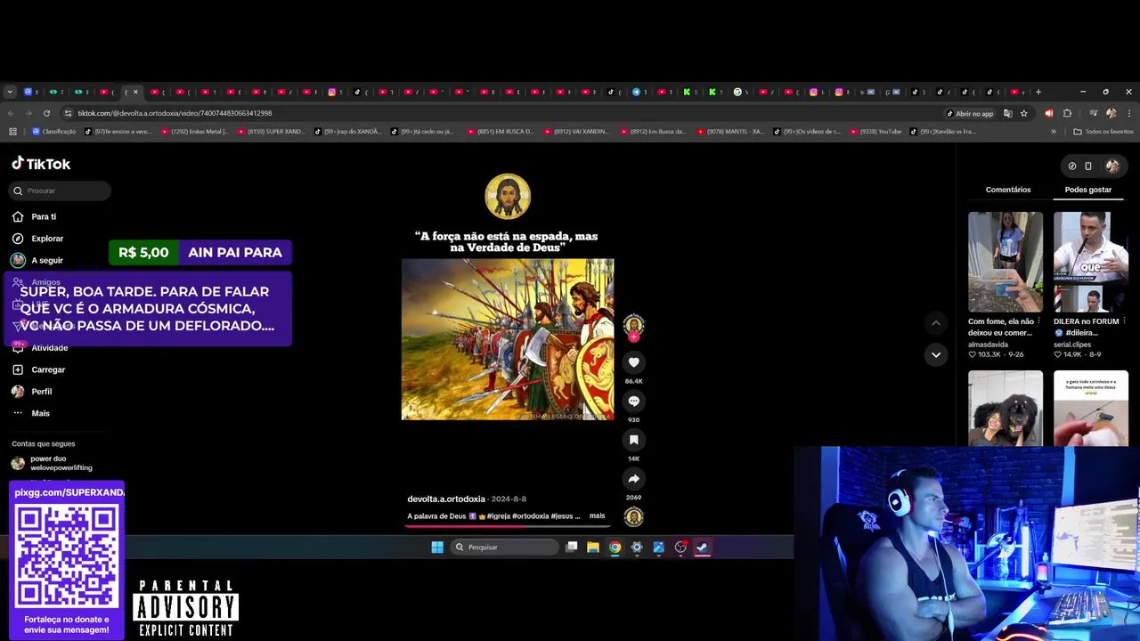Screen dimensions: 1140x641
Task: Expand the caption with mais
Action: coord(597,516)
